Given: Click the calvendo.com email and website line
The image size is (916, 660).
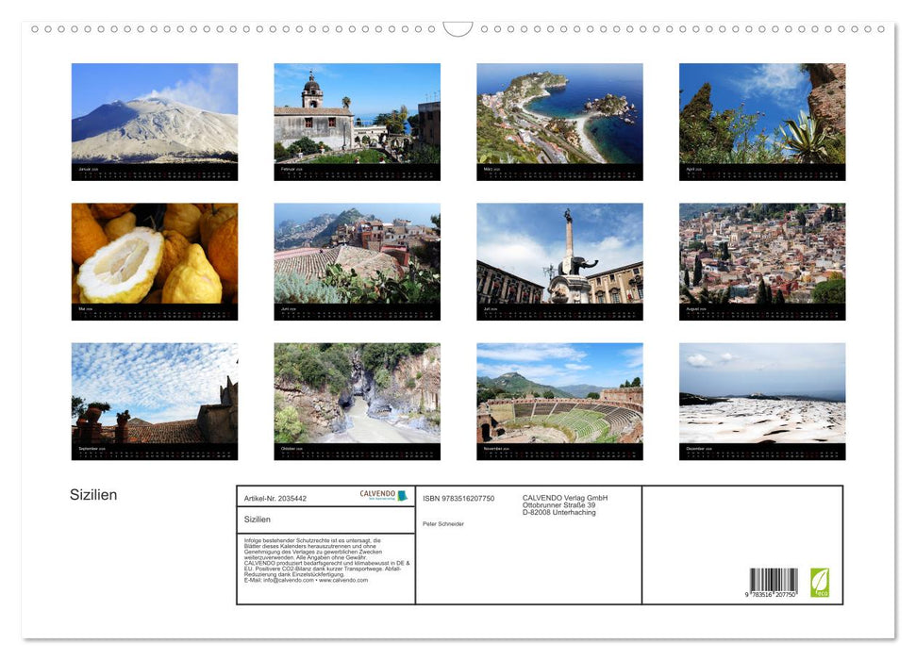Looking at the screenshot, I should click(306, 580).
